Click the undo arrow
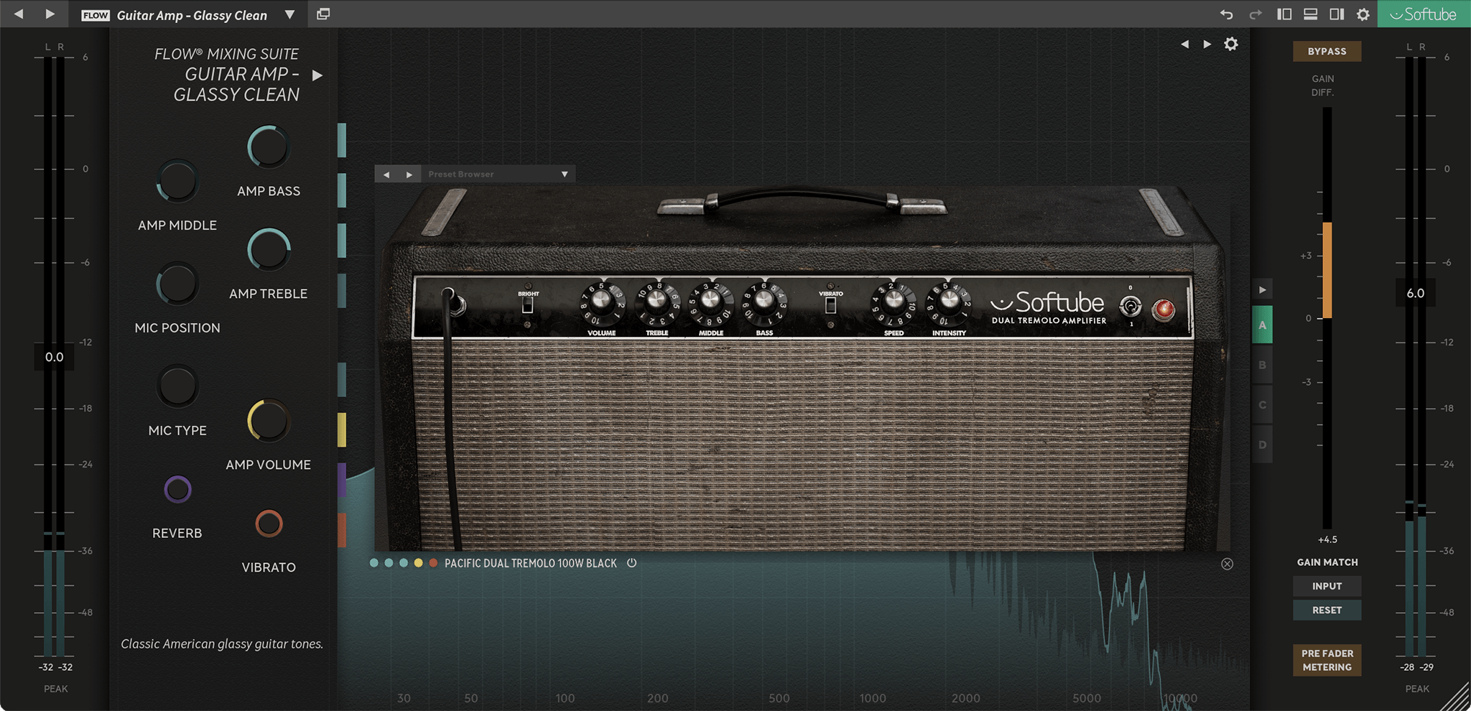The height and width of the screenshot is (711, 1471). (1226, 14)
